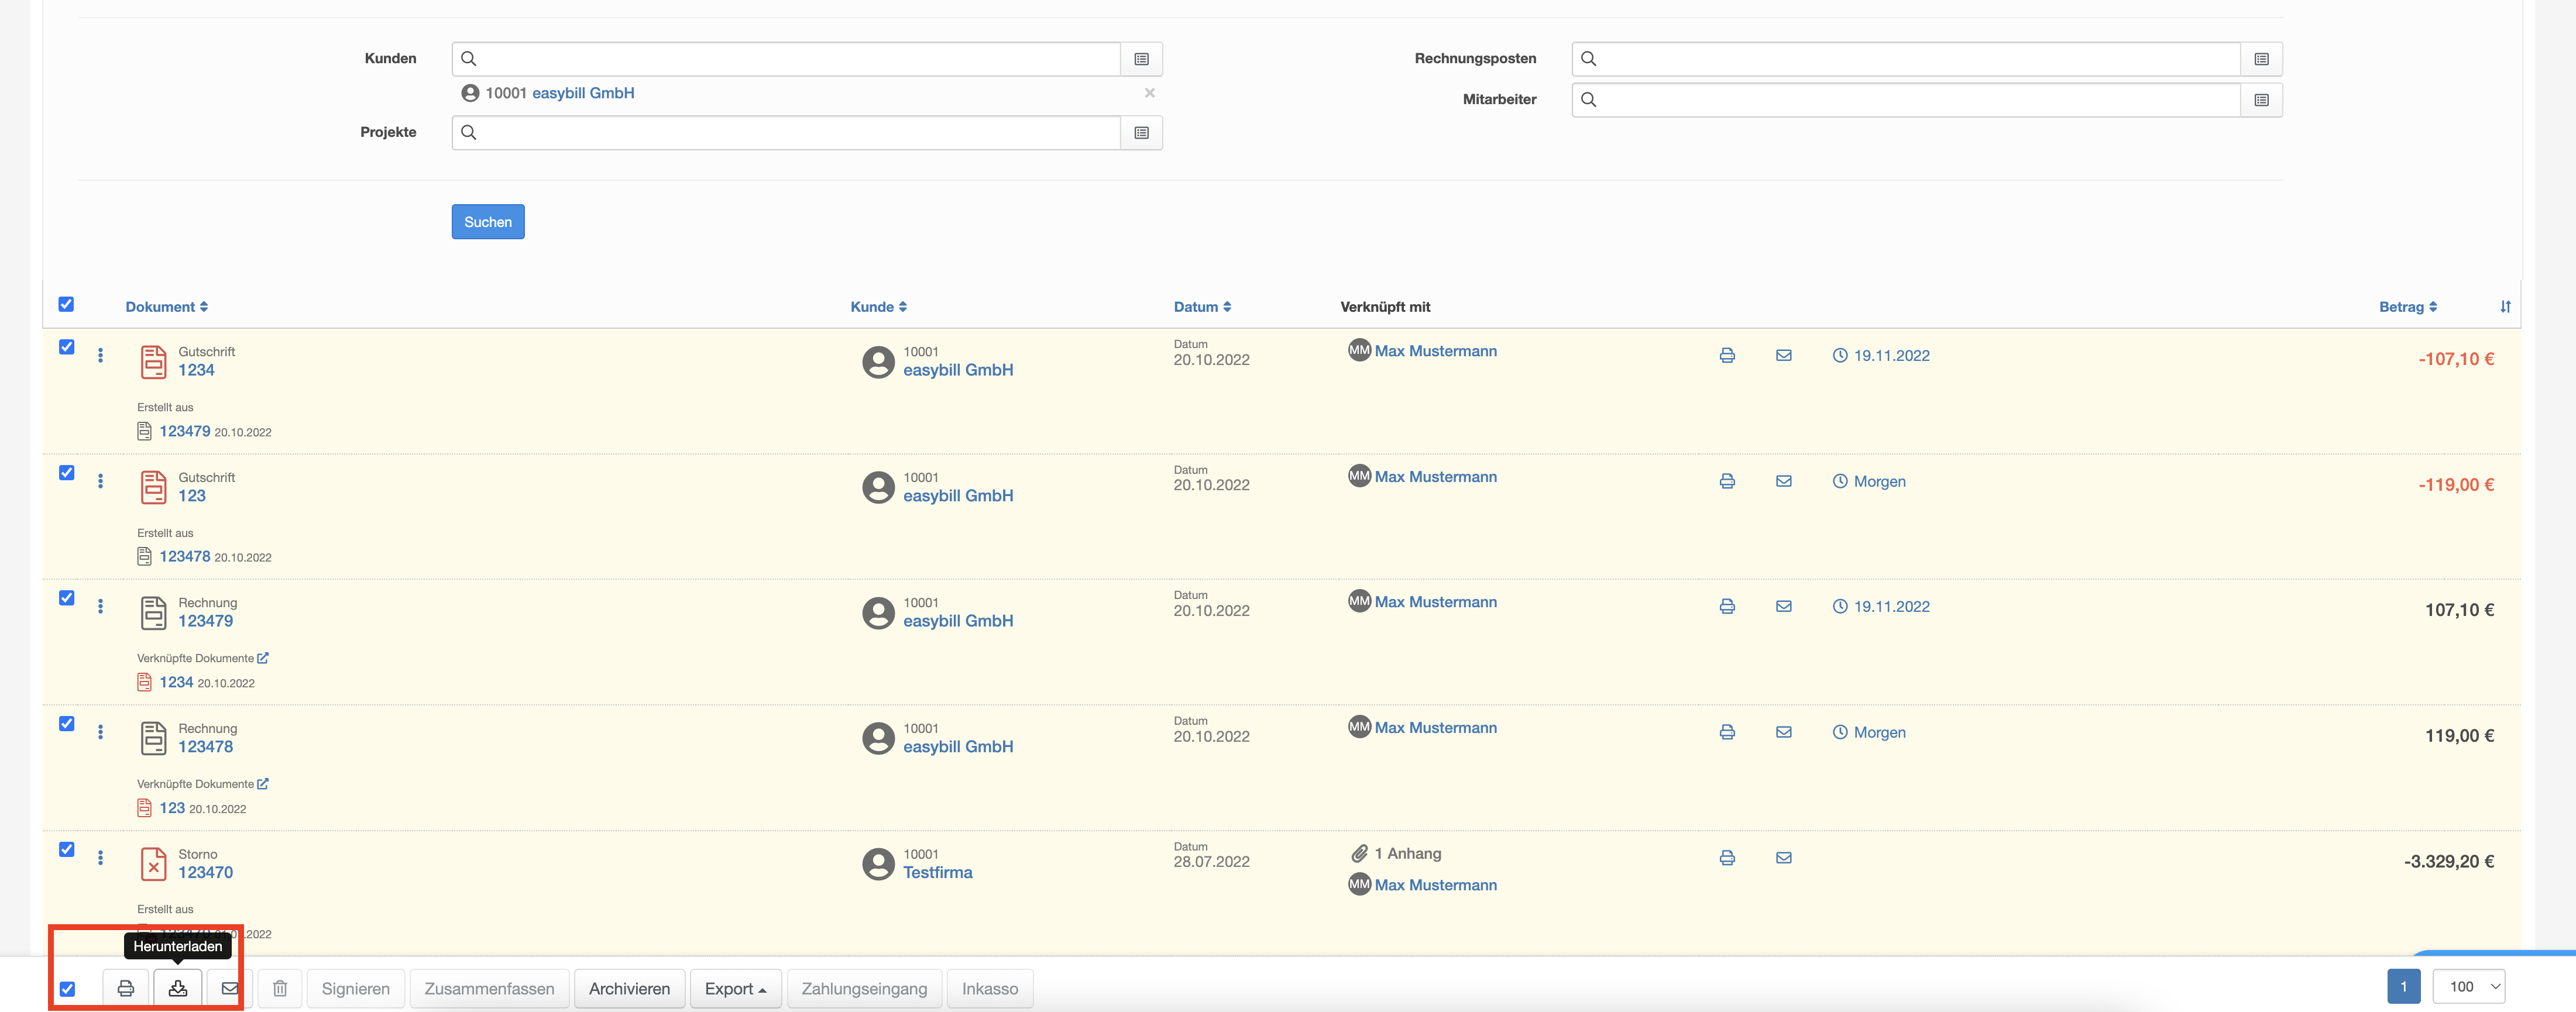Click the download icon in bottom toolbar

[x=178, y=988]
